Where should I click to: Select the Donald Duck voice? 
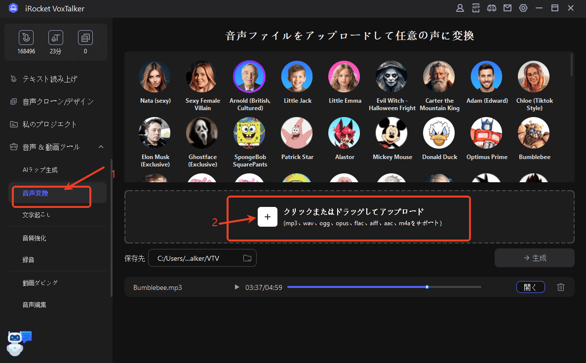[439, 133]
